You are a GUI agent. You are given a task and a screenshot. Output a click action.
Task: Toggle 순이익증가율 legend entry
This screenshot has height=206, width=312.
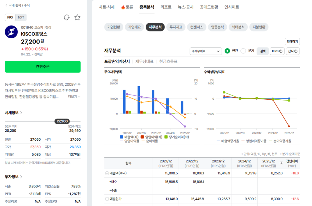pyautogui.click(x=280, y=141)
